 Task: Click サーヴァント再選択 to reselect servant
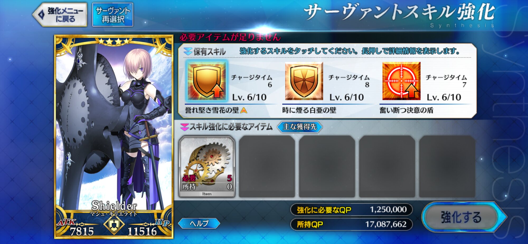(x=113, y=15)
